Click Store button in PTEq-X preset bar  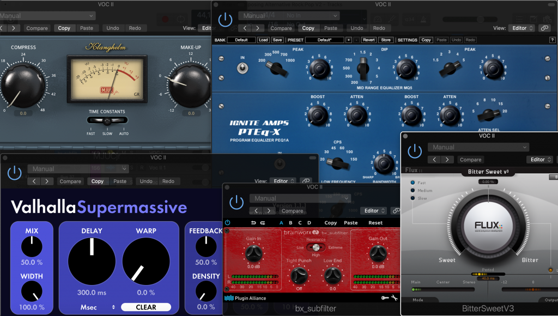click(386, 40)
